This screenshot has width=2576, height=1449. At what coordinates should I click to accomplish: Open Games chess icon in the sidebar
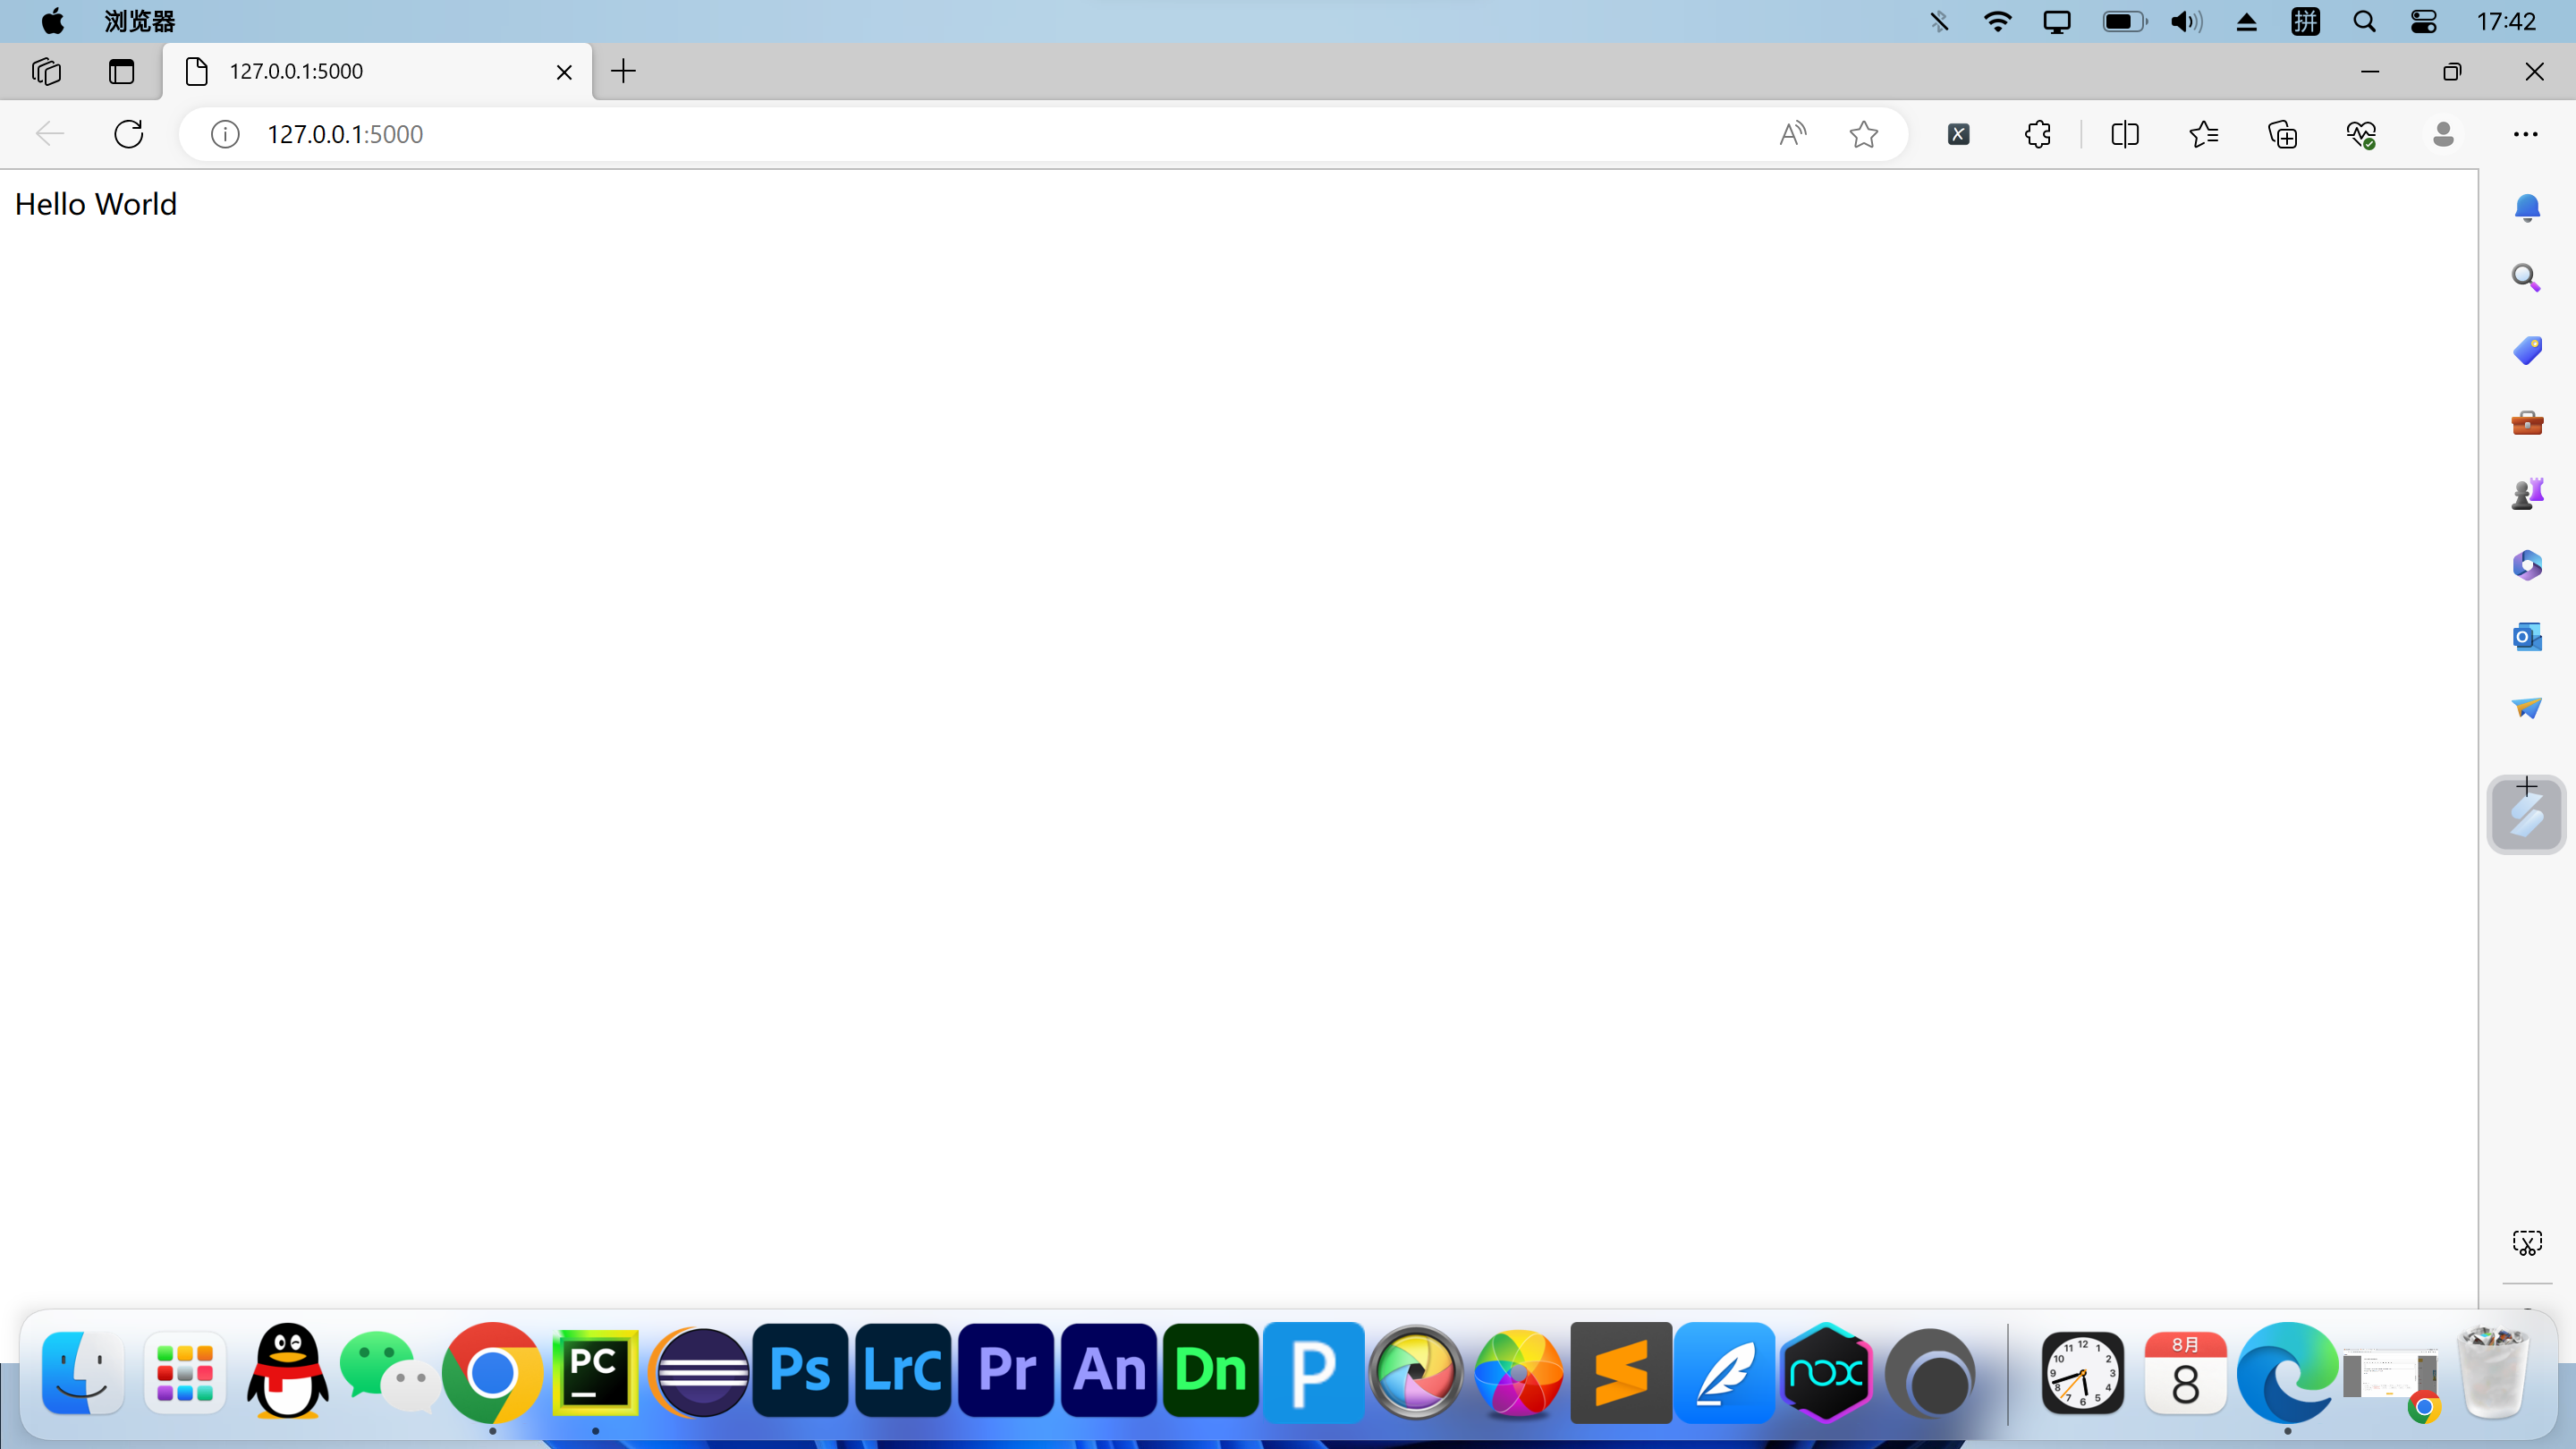point(2527,493)
